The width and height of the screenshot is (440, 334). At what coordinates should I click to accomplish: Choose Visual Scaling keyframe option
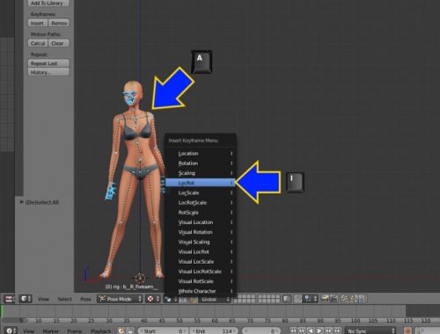click(201, 242)
